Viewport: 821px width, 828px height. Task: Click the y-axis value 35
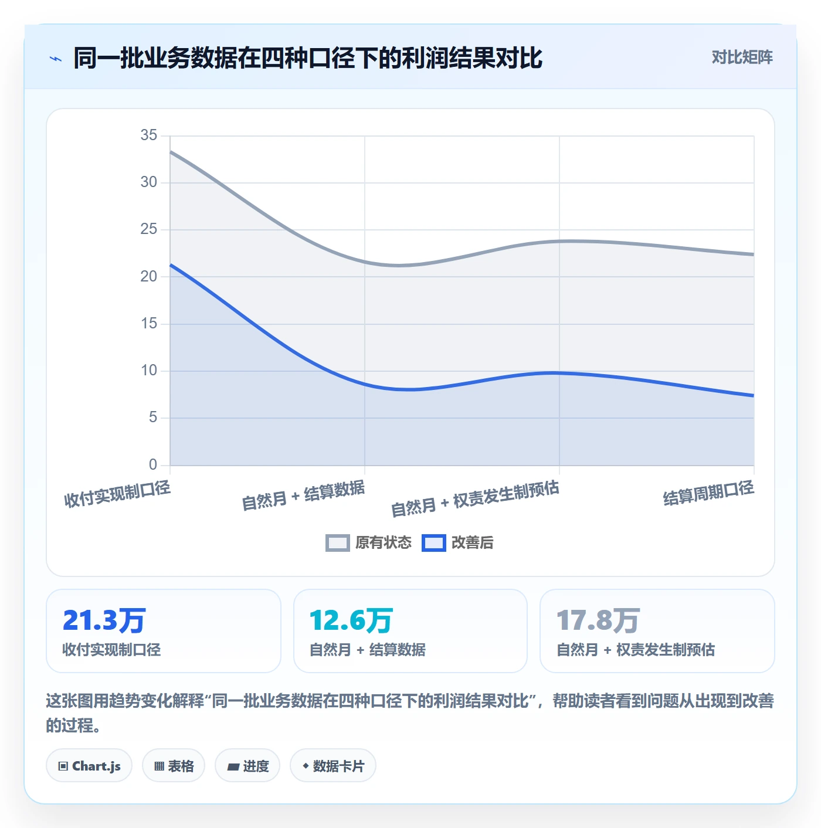(x=149, y=135)
